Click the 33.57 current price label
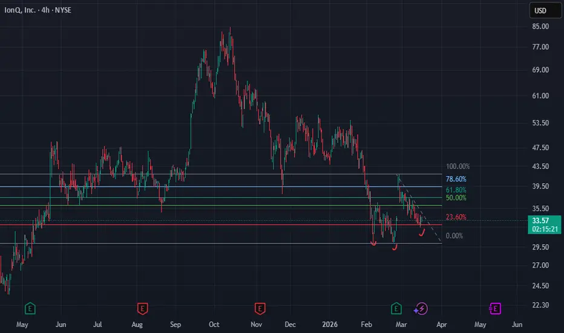Image resolution: width=564 pixels, height=333 pixels. coord(540,220)
